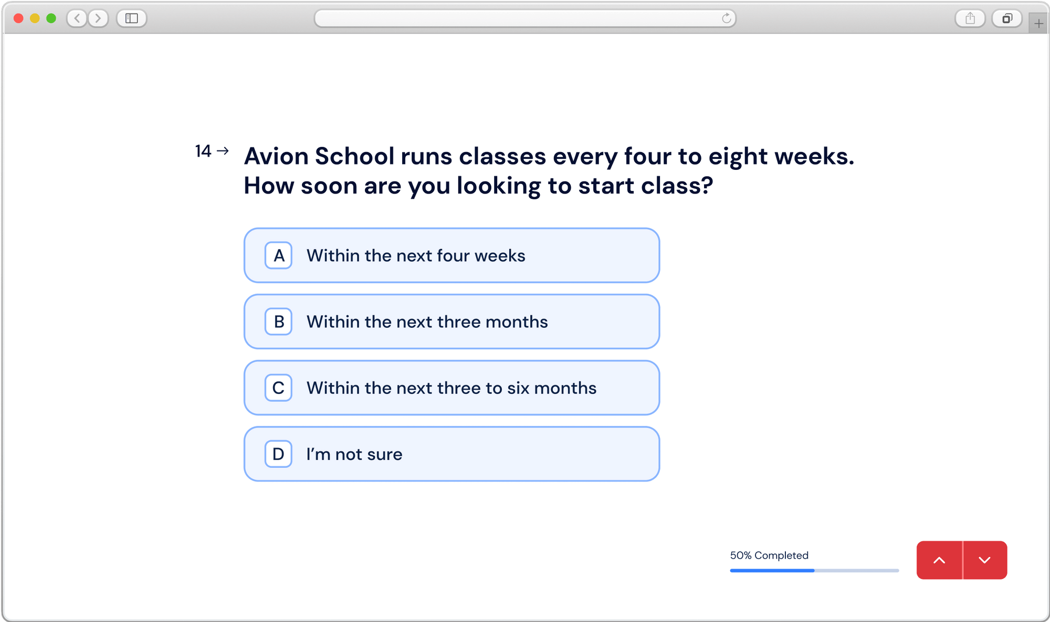Viewport: 1050px width, 622px height.
Task: Click the reload page icon
Action: tap(725, 18)
